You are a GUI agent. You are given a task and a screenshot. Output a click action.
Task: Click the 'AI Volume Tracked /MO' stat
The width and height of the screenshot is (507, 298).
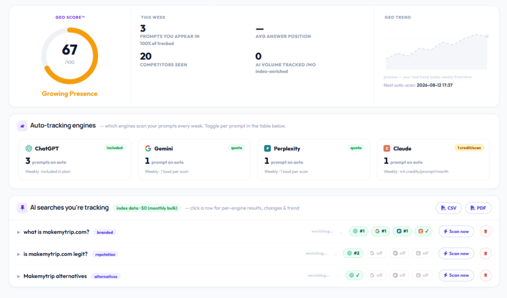pos(286,63)
